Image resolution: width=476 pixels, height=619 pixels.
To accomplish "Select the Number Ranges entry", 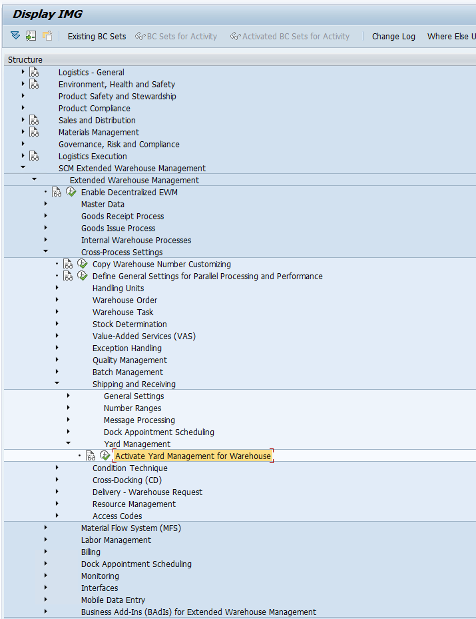I will click(x=132, y=408).
